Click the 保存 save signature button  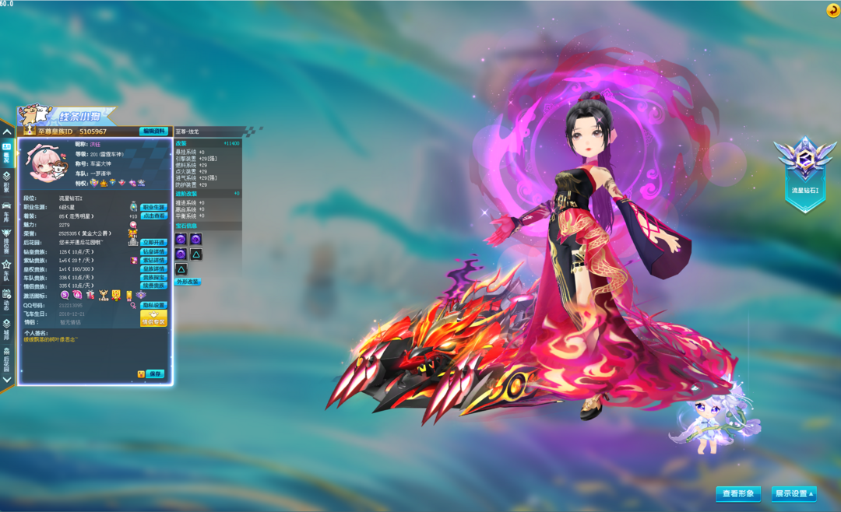[x=155, y=373]
